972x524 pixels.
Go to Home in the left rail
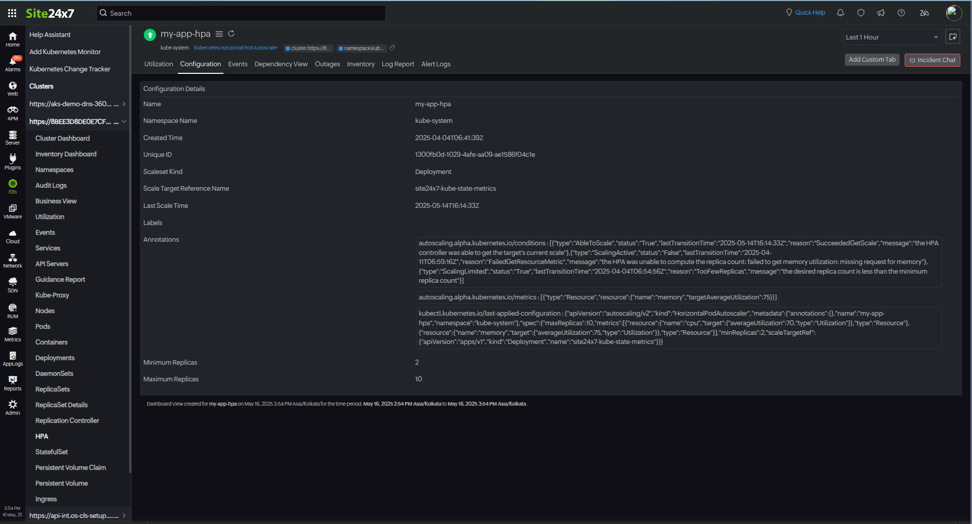13,39
